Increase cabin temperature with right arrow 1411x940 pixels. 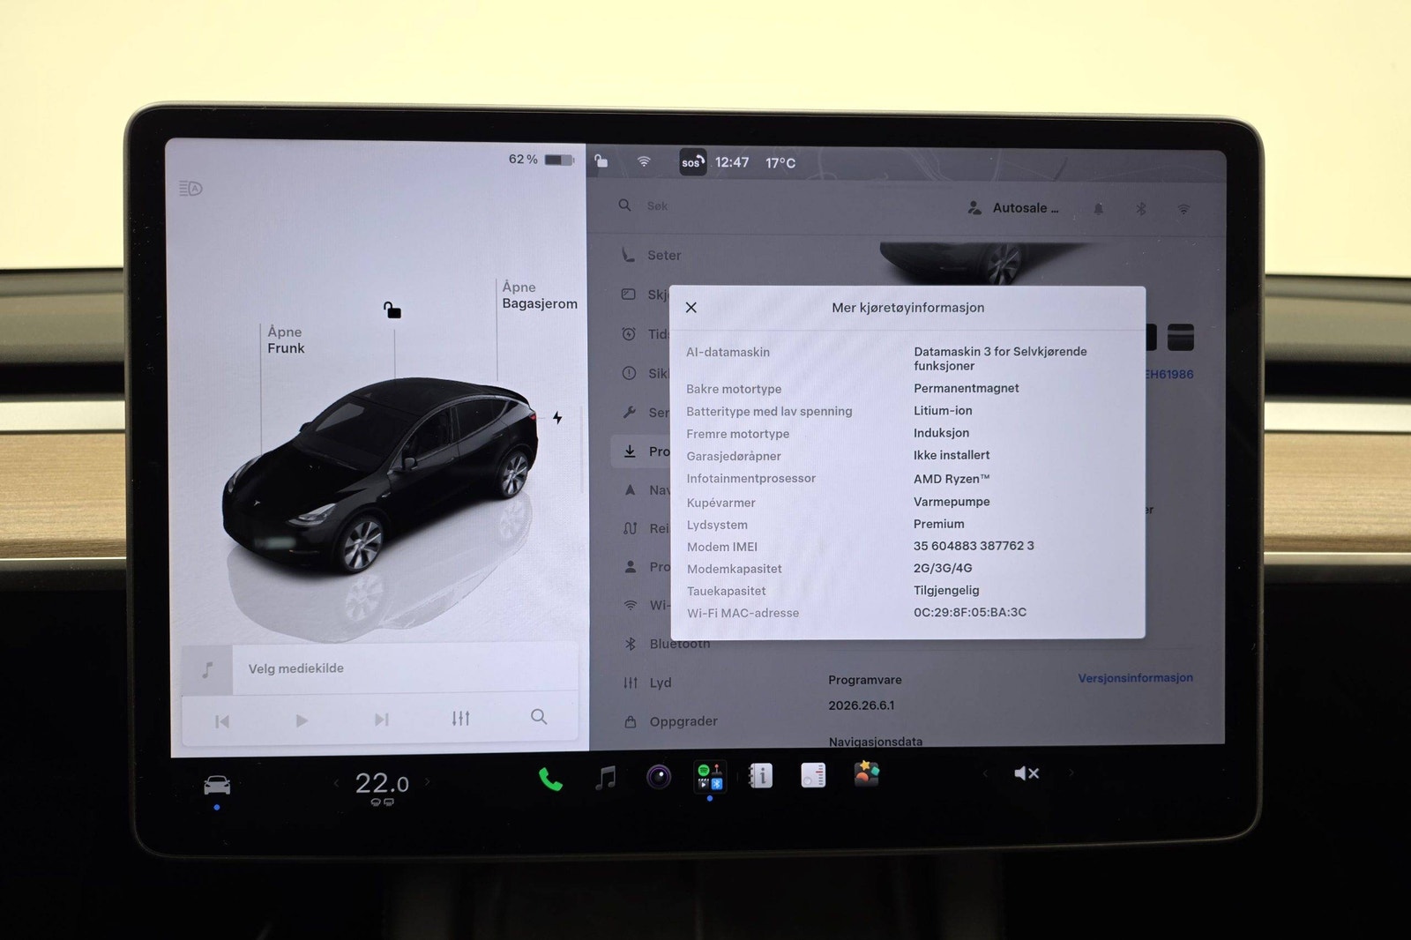[x=428, y=781]
